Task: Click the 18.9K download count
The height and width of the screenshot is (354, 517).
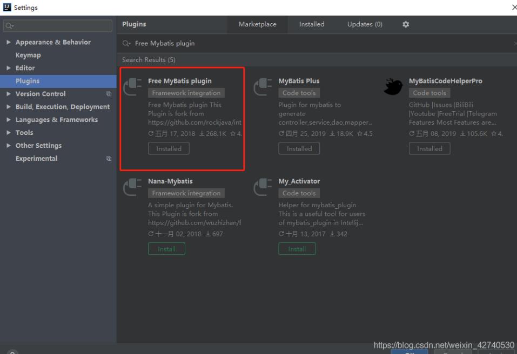Action: (x=341, y=134)
